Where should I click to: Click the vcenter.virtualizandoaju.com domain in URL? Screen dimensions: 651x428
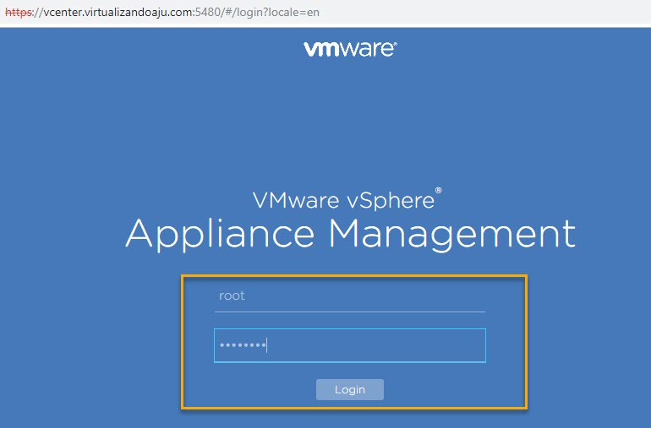[122, 14]
